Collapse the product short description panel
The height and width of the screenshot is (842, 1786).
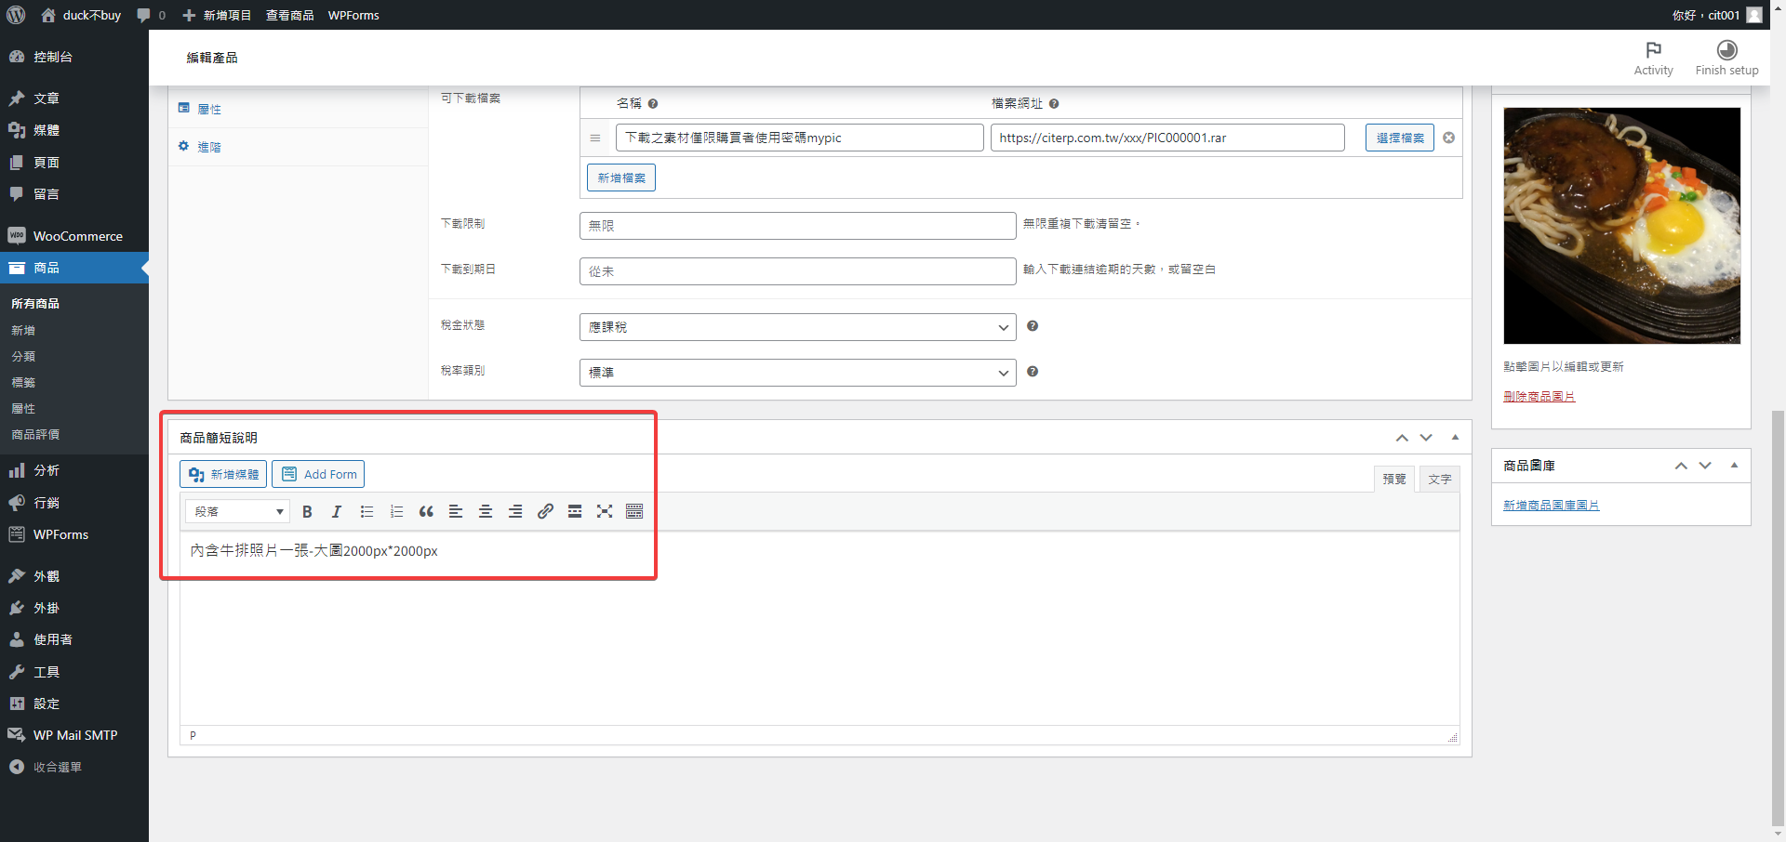click(x=1455, y=438)
